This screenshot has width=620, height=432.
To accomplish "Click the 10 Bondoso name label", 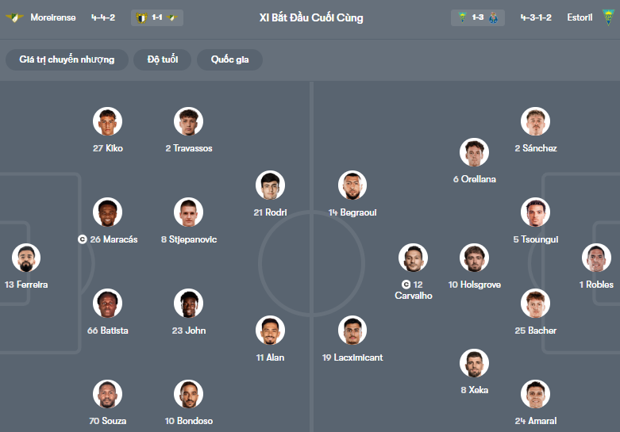I will pyautogui.click(x=188, y=421).
